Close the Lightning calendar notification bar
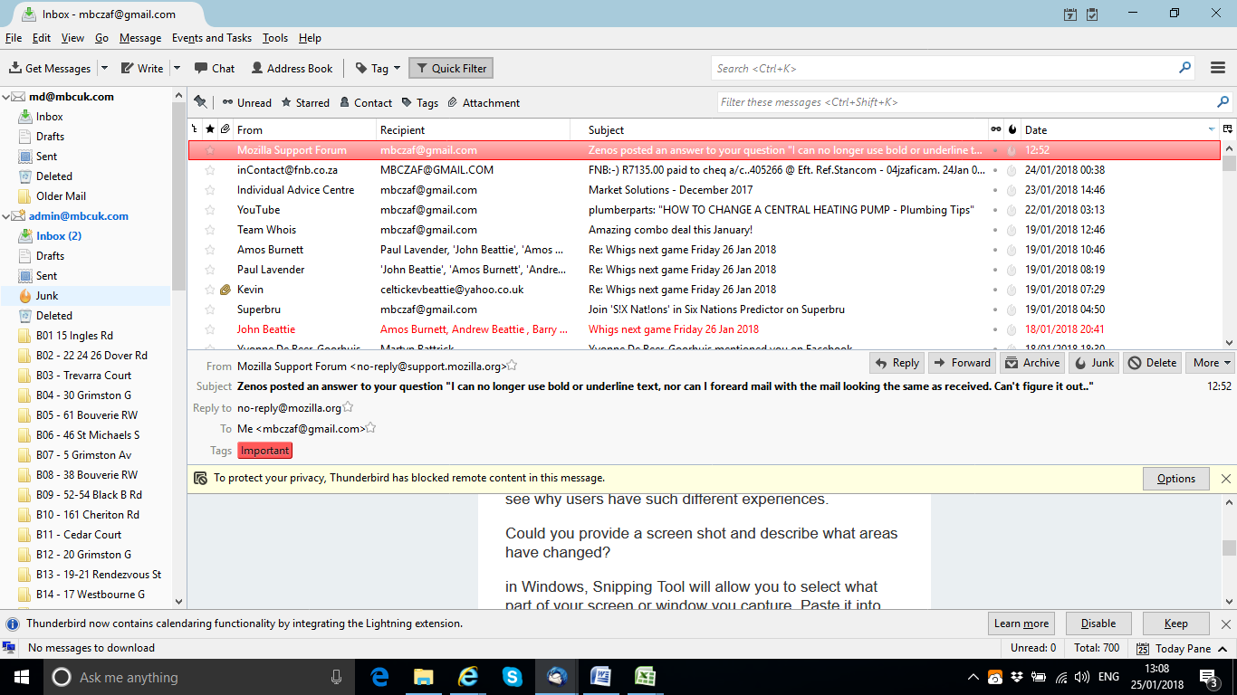The height and width of the screenshot is (695, 1237). (x=1226, y=624)
